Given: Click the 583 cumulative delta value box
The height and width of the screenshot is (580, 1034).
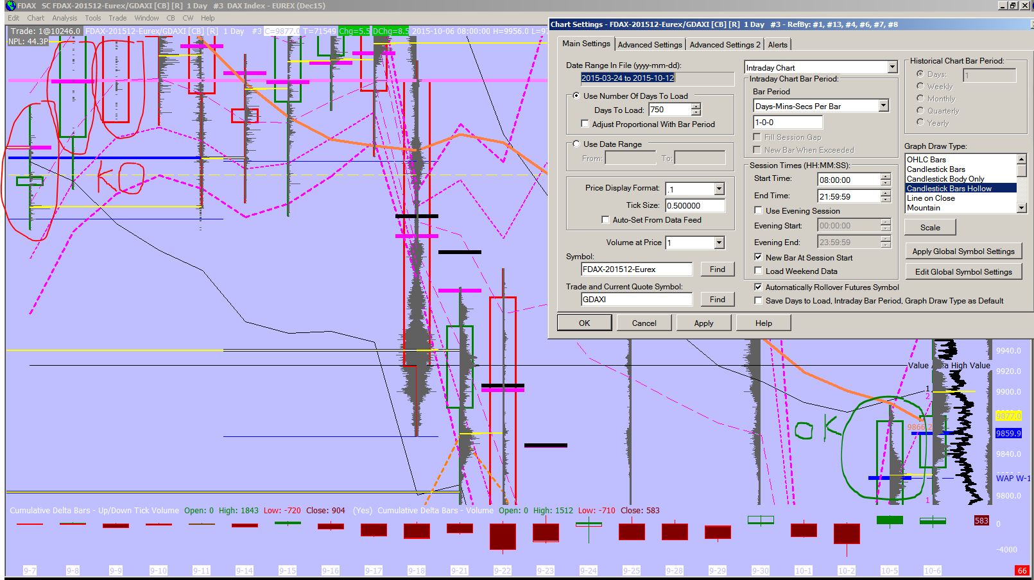Looking at the screenshot, I should pyautogui.click(x=981, y=521).
